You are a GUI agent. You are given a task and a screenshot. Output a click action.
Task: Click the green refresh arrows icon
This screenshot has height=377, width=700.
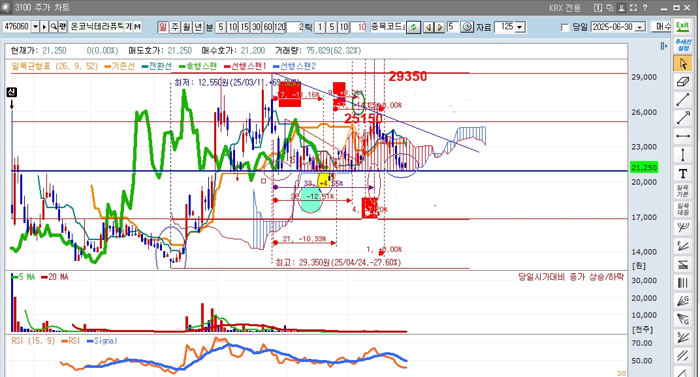coord(413,27)
